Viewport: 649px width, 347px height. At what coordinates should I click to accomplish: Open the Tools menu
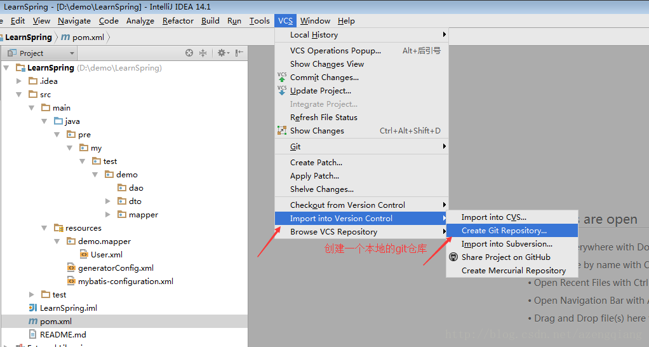260,21
